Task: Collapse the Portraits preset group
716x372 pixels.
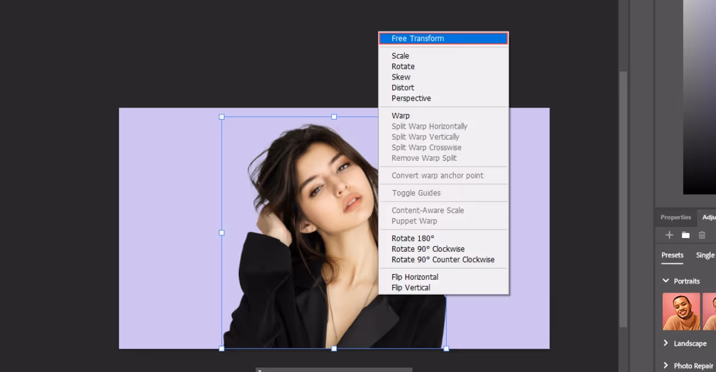Action: 666,281
